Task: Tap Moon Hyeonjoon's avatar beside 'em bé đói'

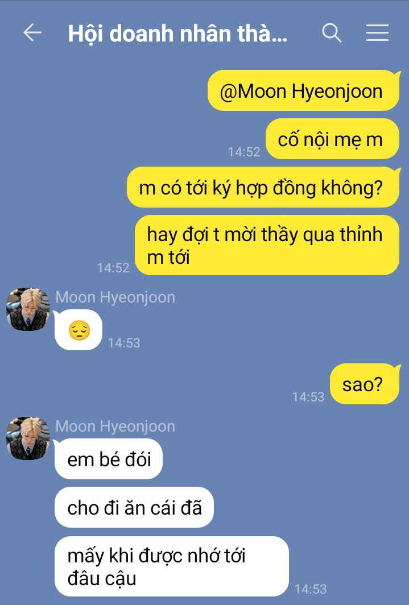Action: (28, 438)
